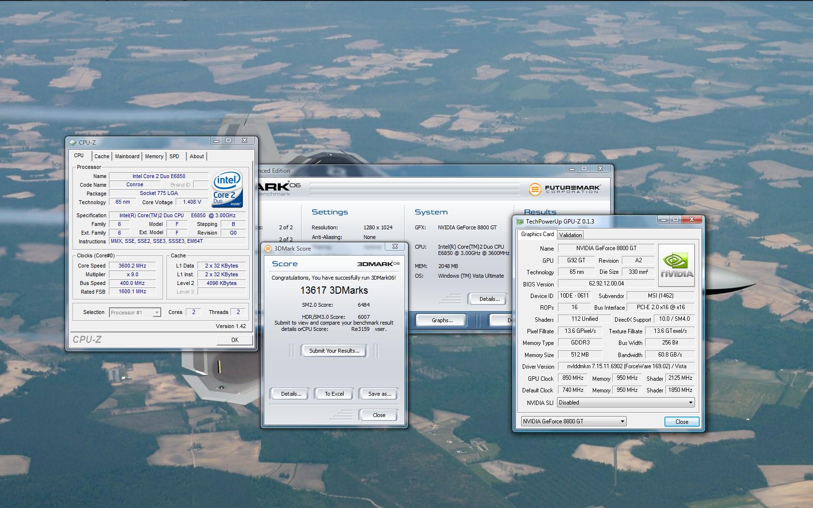Minimize the GPU-Z window
813x508 pixels.
(663, 220)
